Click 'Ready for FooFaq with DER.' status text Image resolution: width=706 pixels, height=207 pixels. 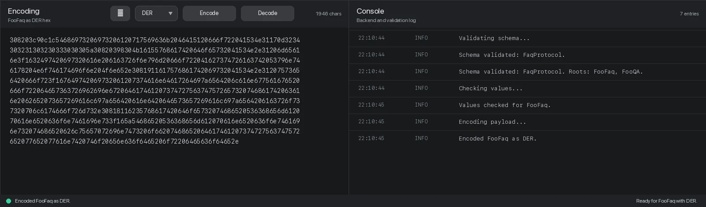click(666, 201)
